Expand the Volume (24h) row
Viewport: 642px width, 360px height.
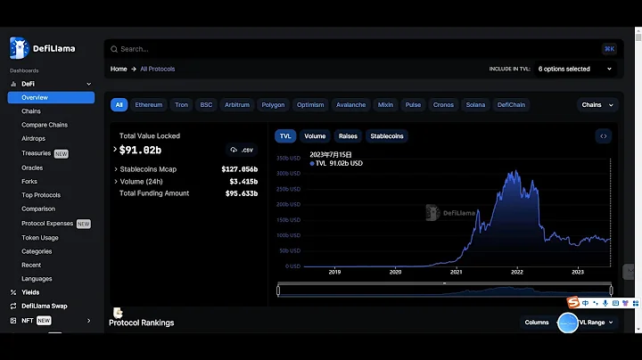pos(116,182)
